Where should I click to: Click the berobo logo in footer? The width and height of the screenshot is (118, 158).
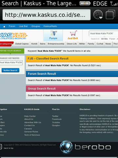click(85, 147)
